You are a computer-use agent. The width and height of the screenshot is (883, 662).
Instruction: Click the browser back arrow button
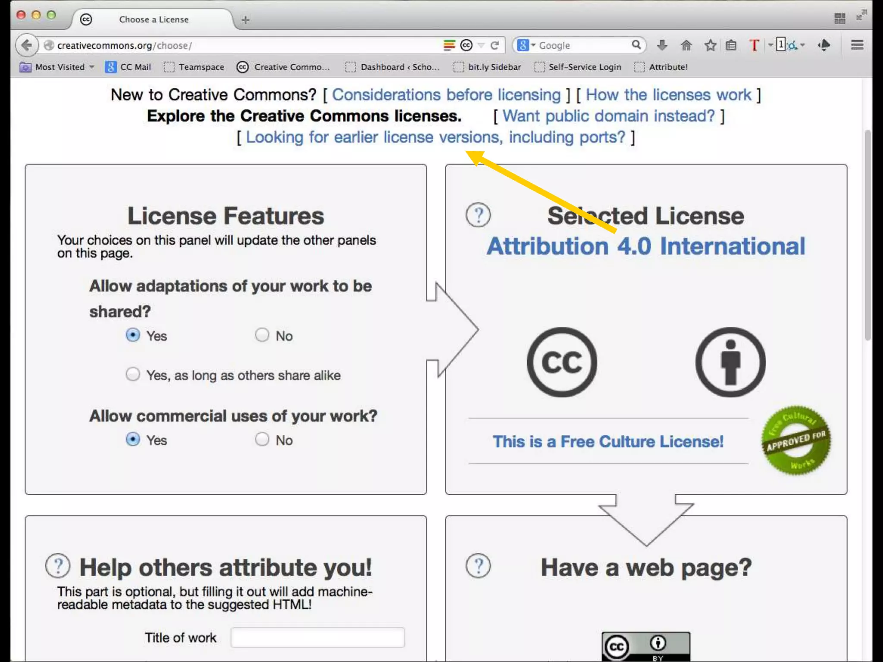click(x=27, y=45)
